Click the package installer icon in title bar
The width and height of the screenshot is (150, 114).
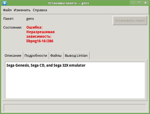click(x=5, y=3)
